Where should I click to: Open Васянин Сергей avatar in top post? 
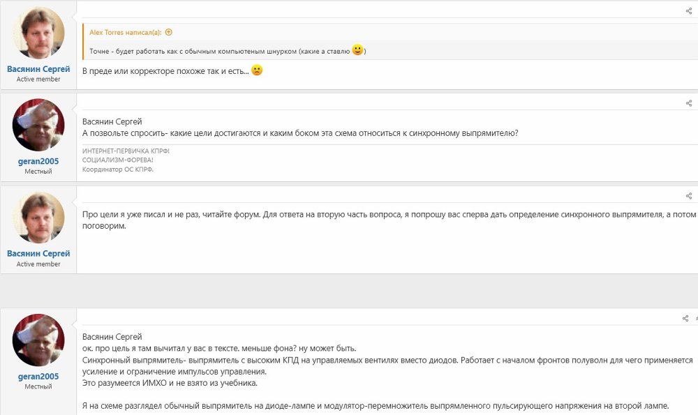click(x=38, y=32)
